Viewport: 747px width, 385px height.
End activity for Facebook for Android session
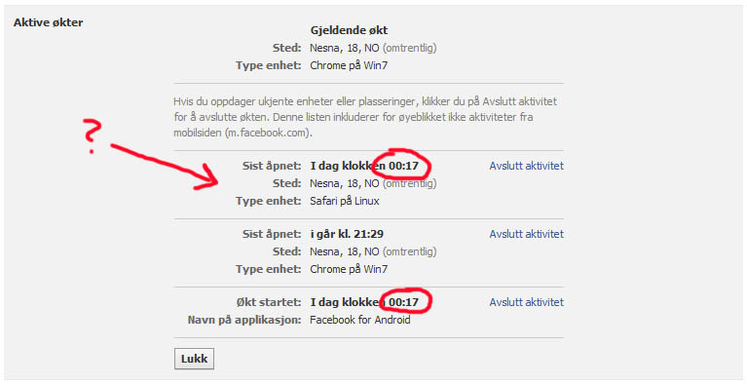coord(527,302)
